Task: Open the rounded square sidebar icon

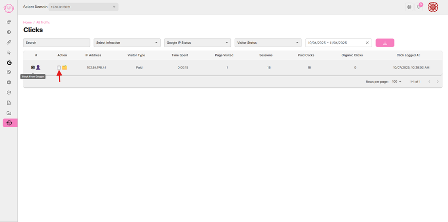Action: click(x=9, y=83)
